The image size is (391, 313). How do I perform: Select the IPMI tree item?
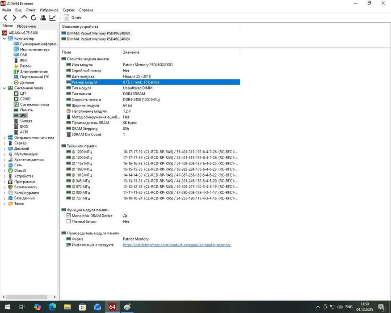pos(21,60)
